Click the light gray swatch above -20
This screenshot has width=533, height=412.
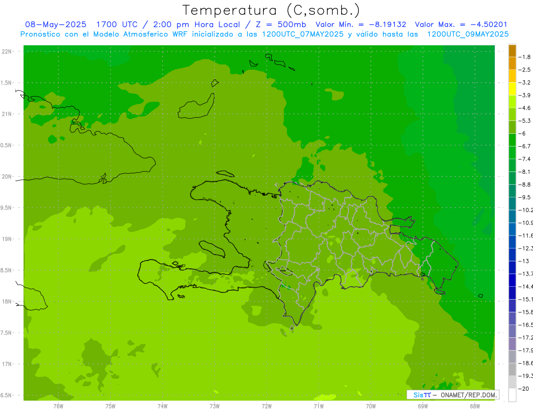pyautogui.click(x=512, y=382)
